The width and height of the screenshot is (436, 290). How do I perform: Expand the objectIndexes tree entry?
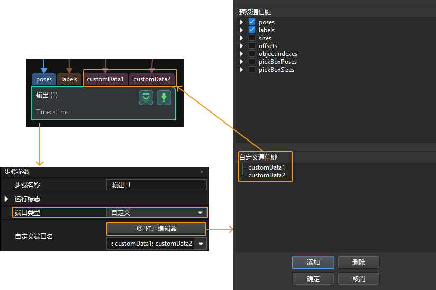(241, 54)
